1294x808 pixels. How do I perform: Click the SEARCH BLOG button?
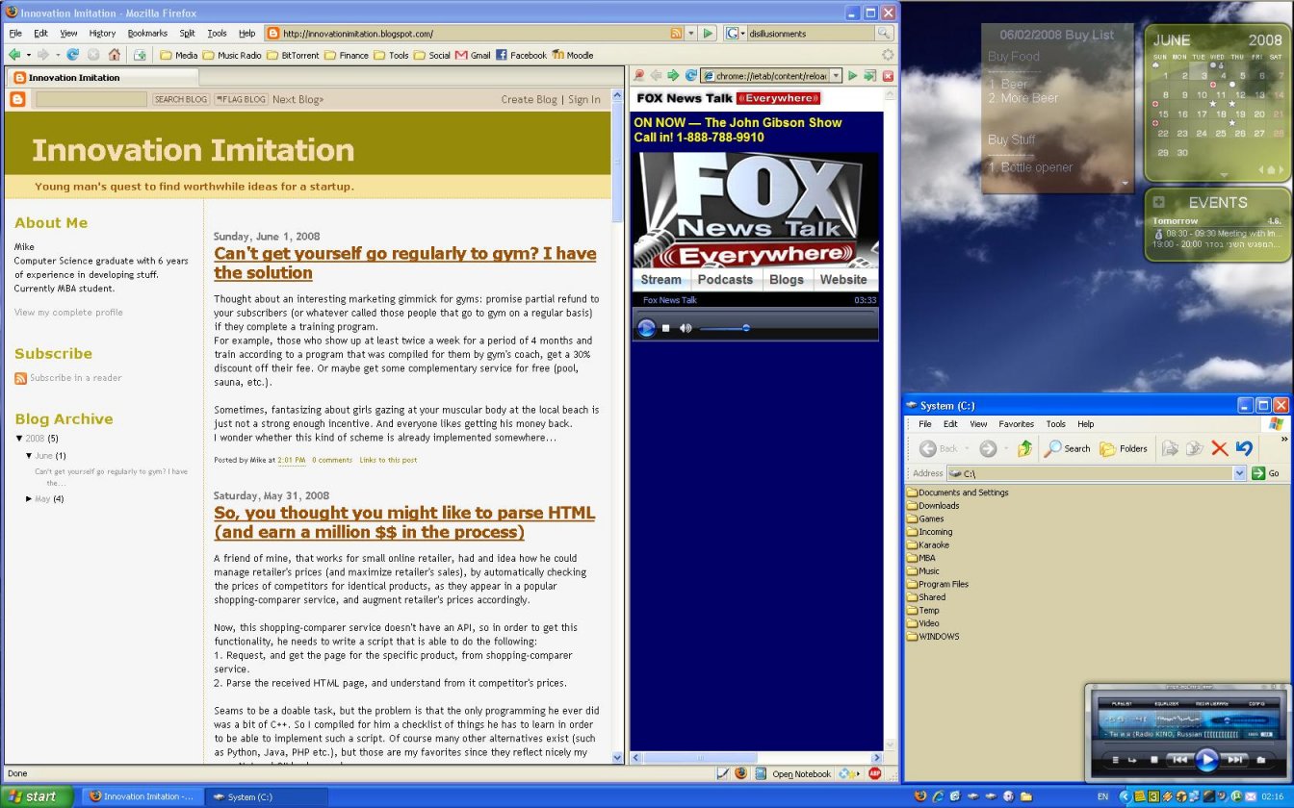coord(181,99)
